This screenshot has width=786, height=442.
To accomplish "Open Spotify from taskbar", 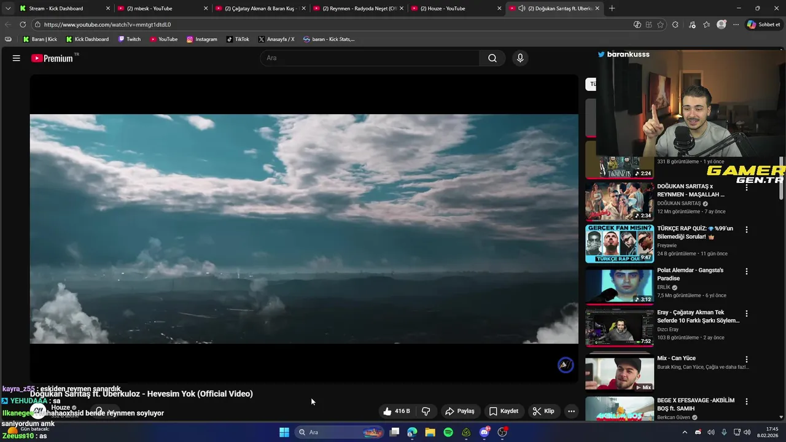I will [448, 432].
